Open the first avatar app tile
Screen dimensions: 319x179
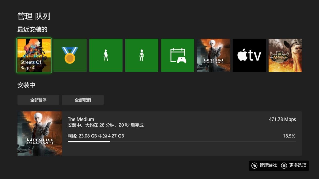(106, 55)
